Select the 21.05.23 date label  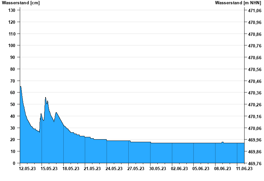tap(92, 168)
